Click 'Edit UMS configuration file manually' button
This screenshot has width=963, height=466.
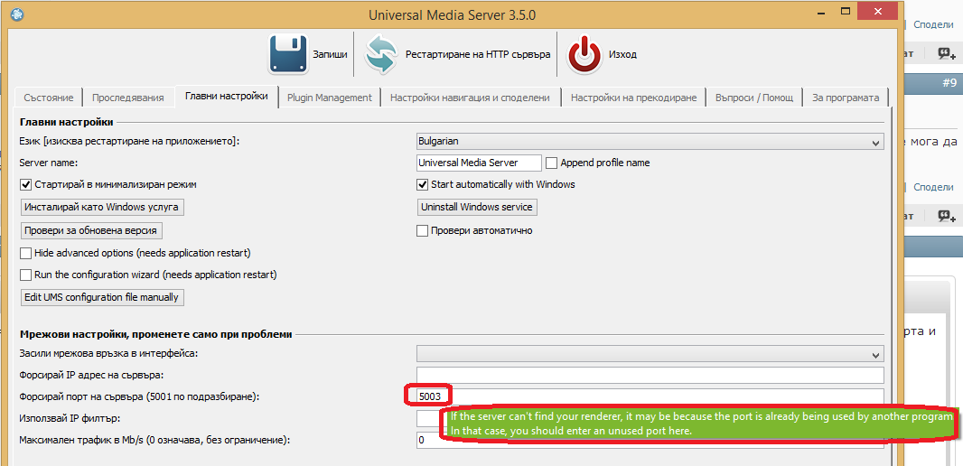click(102, 297)
